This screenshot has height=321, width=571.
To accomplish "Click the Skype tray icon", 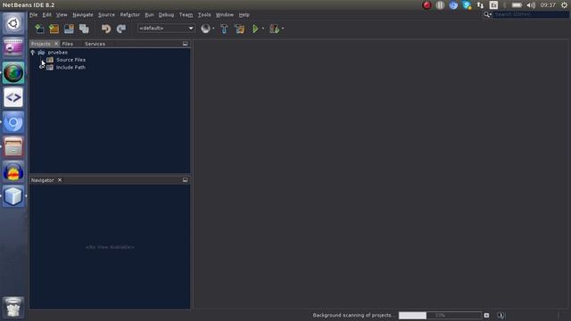I will coord(467,5).
